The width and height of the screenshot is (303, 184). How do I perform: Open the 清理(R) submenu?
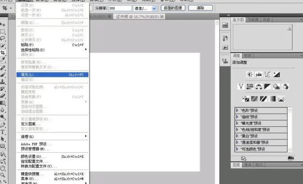[52, 137]
